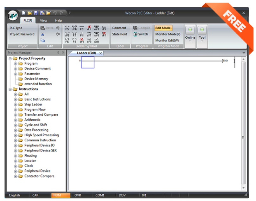
Task: Insert the sF8 falling pulse contact symbol
Action: pyautogui.click(x=89, y=40)
